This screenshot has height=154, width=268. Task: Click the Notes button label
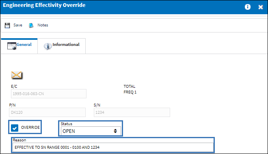click(43, 25)
